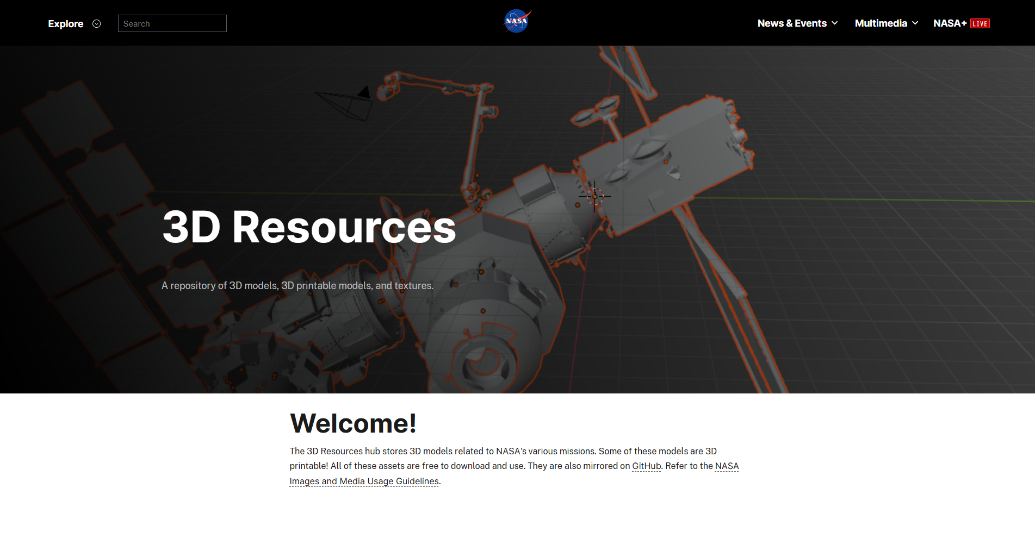Click the Multimedia chevron arrow
The image size is (1035, 538).
point(915,23)
